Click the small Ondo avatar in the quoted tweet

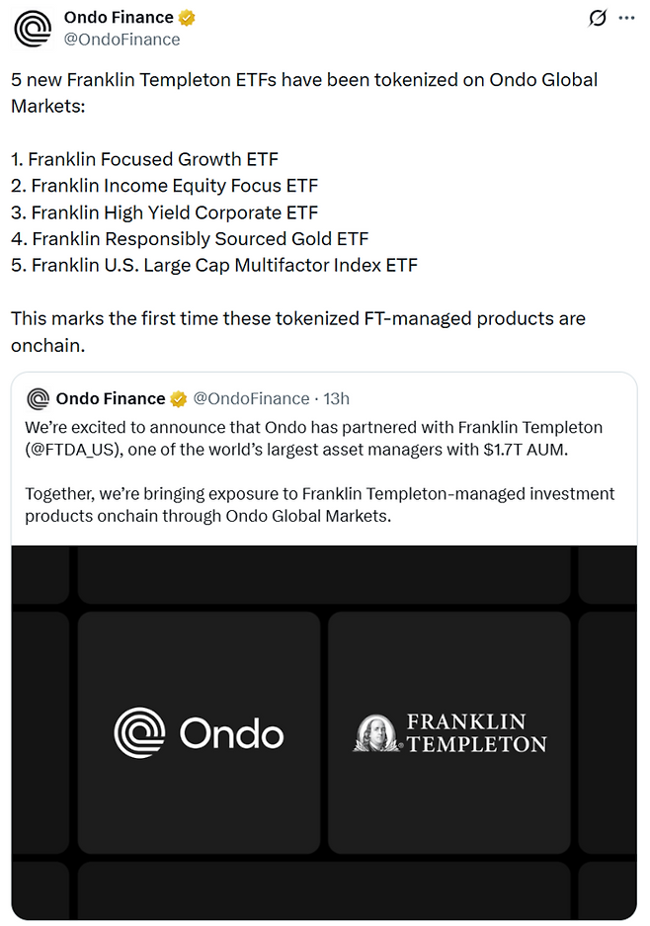[x=39, y=398]
